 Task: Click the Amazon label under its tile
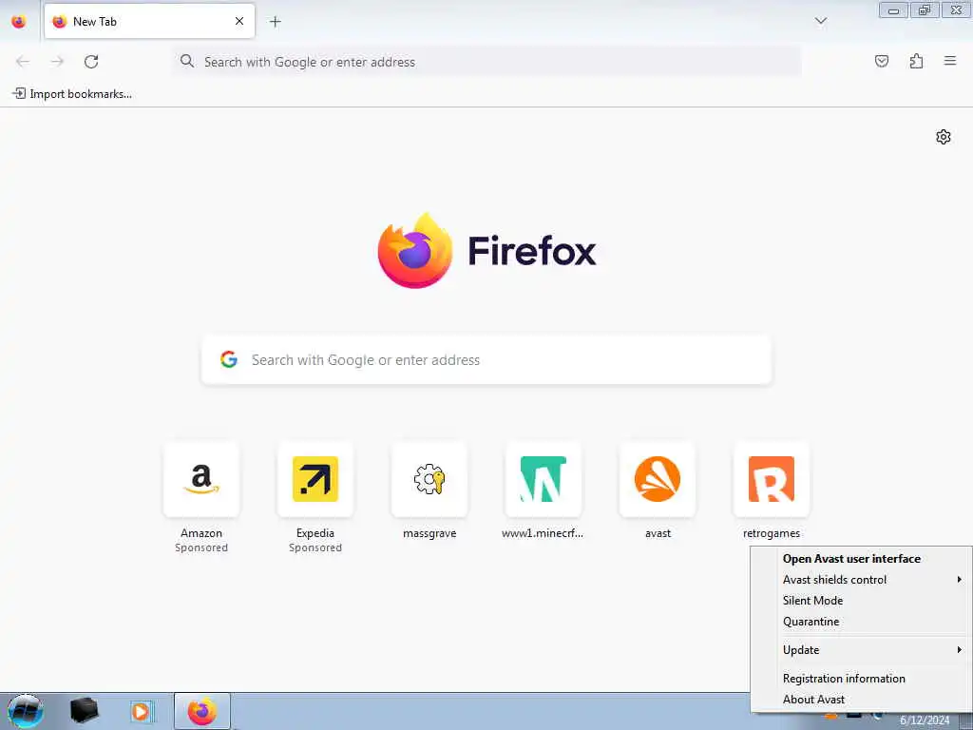(x=201, y=533)
